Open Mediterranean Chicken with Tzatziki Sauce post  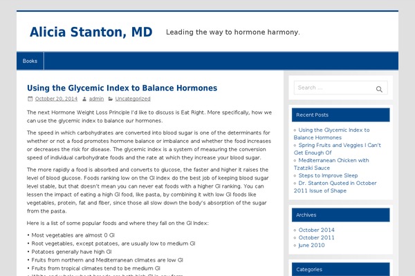click(x=331, y=164)
